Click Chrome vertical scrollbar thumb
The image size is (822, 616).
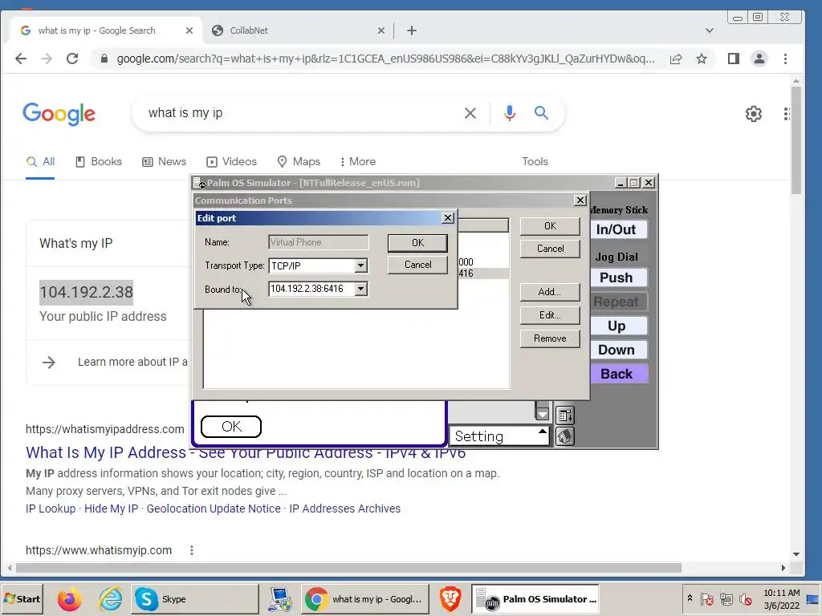[796, 140]
